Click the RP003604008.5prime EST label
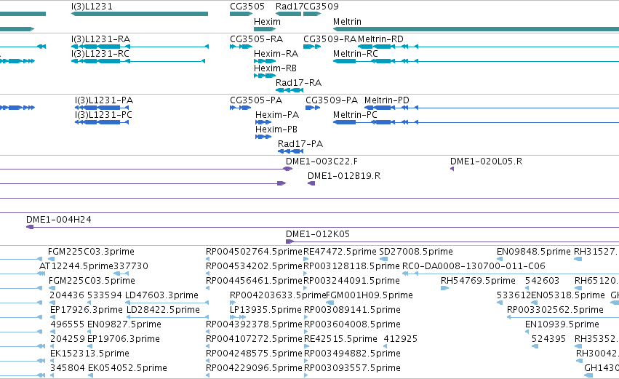The image size is (619, 379). click(x=353, y=325)
